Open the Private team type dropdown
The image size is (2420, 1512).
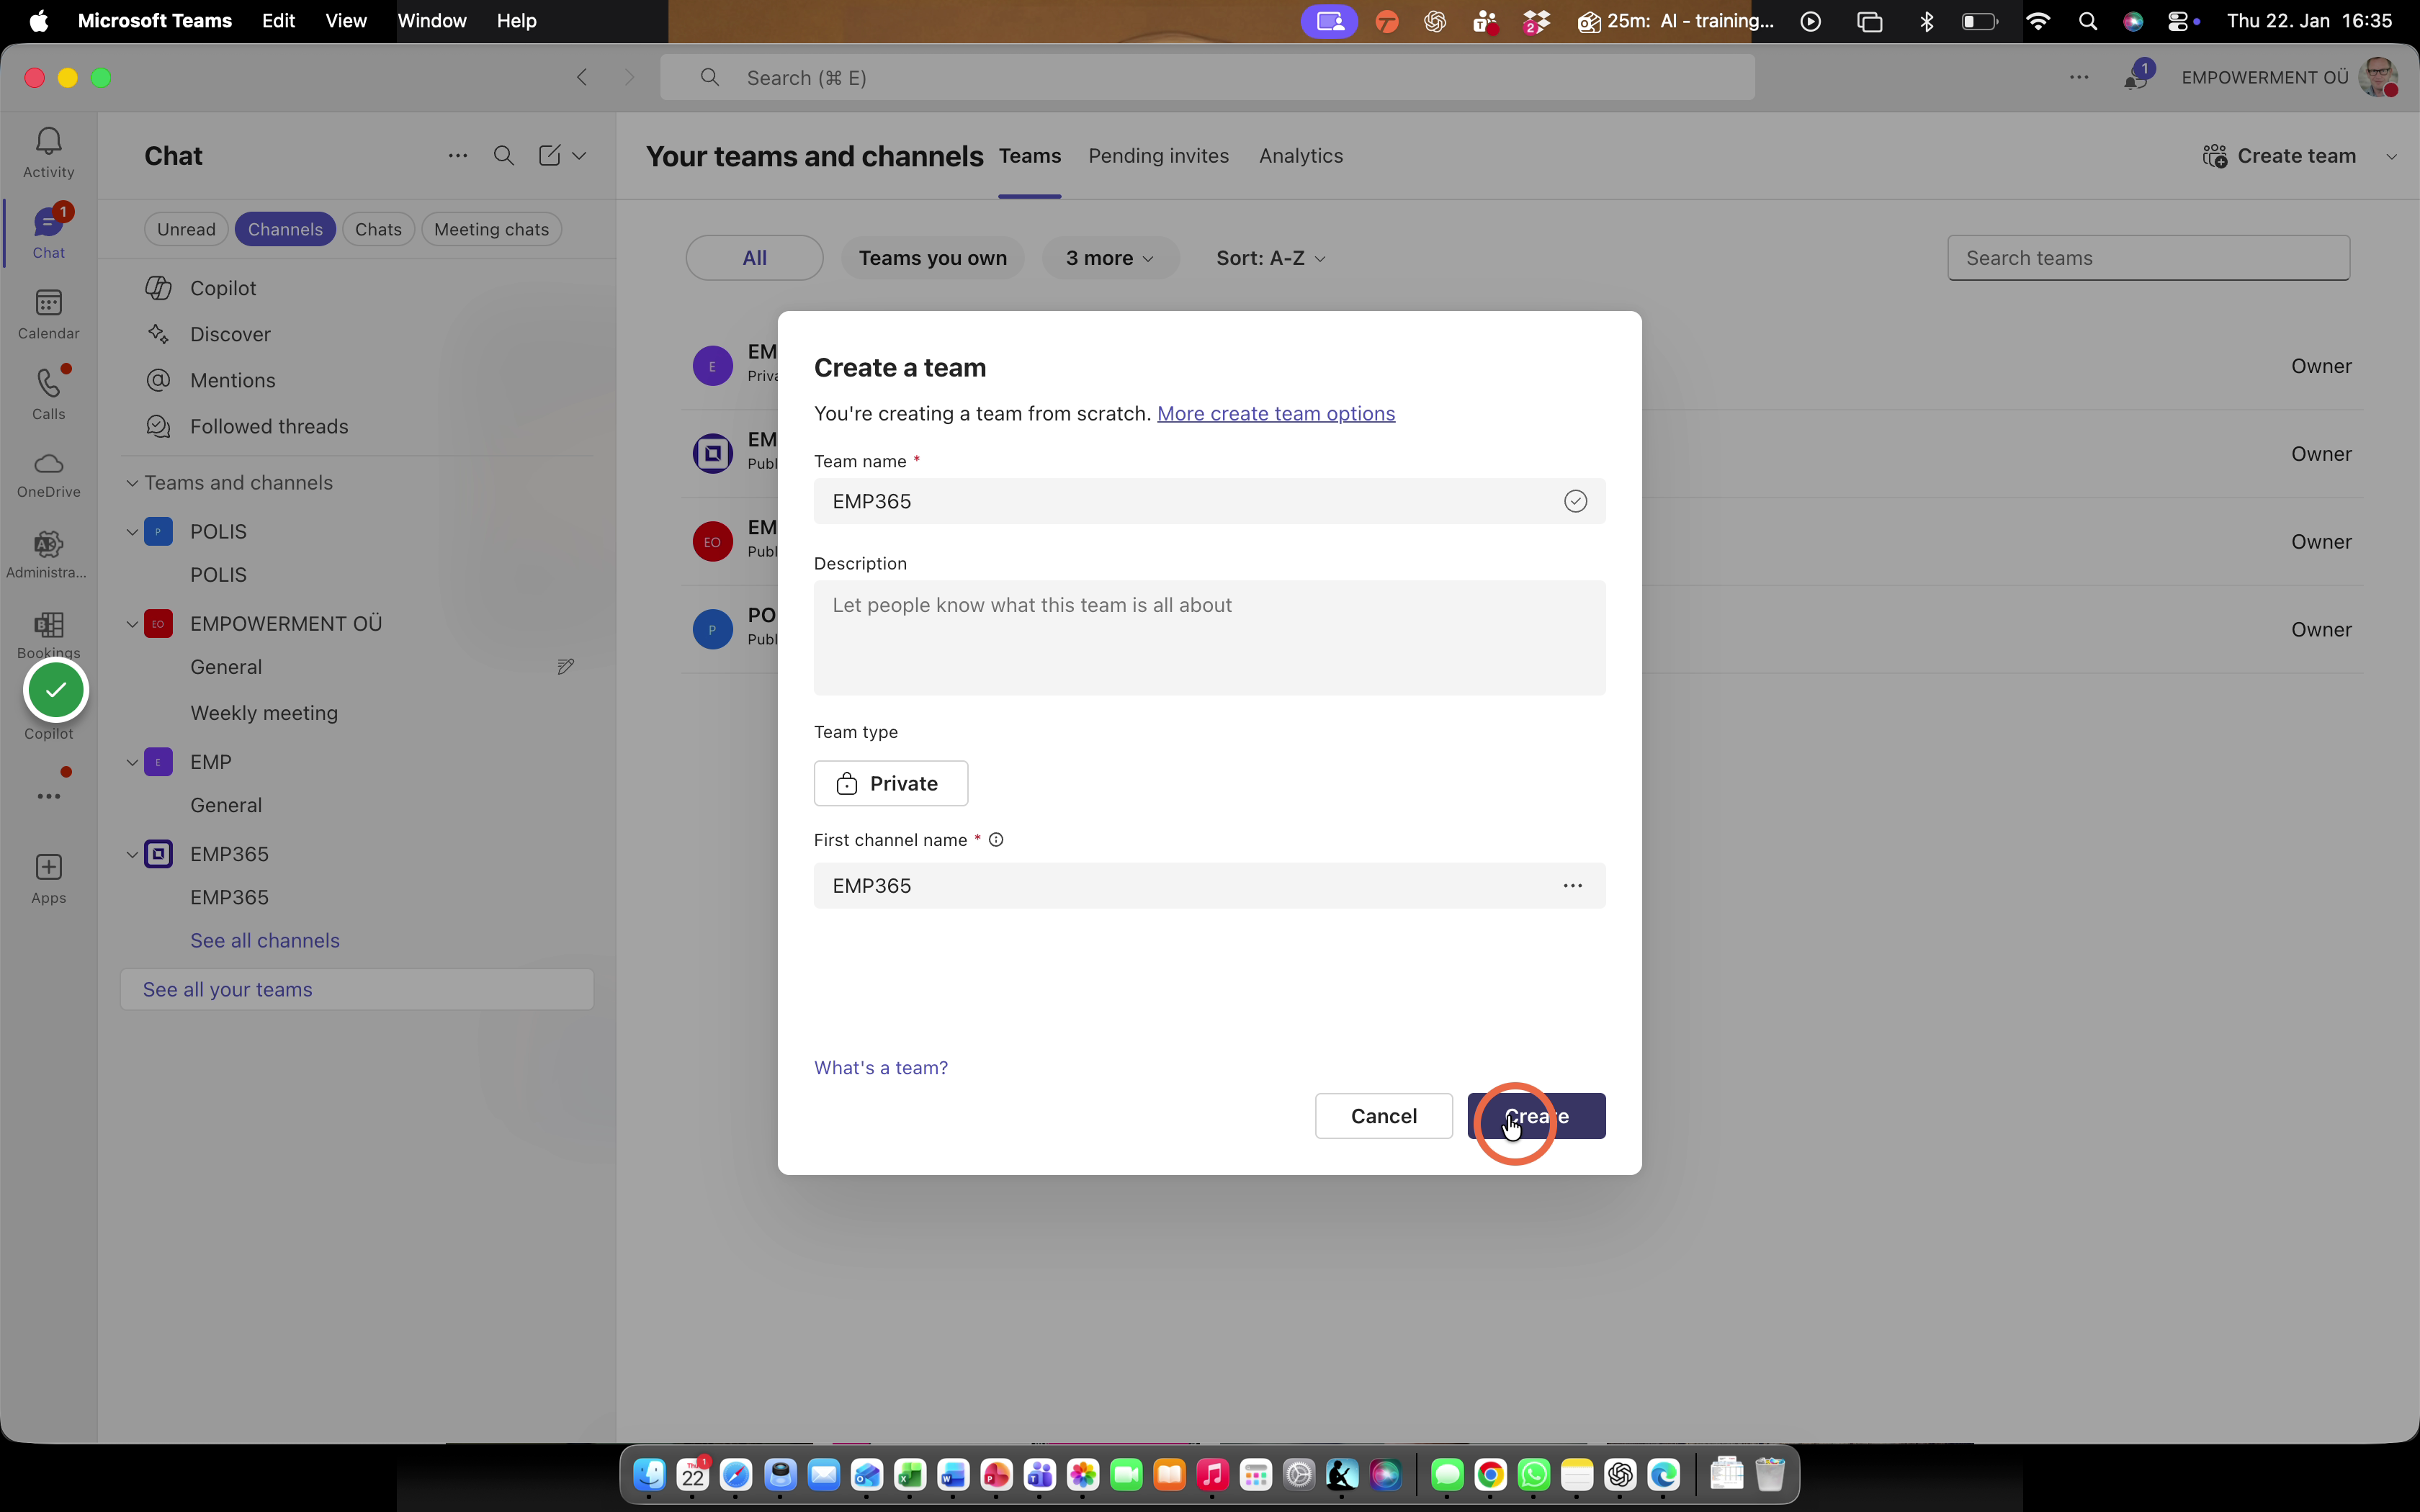point(890,783)
